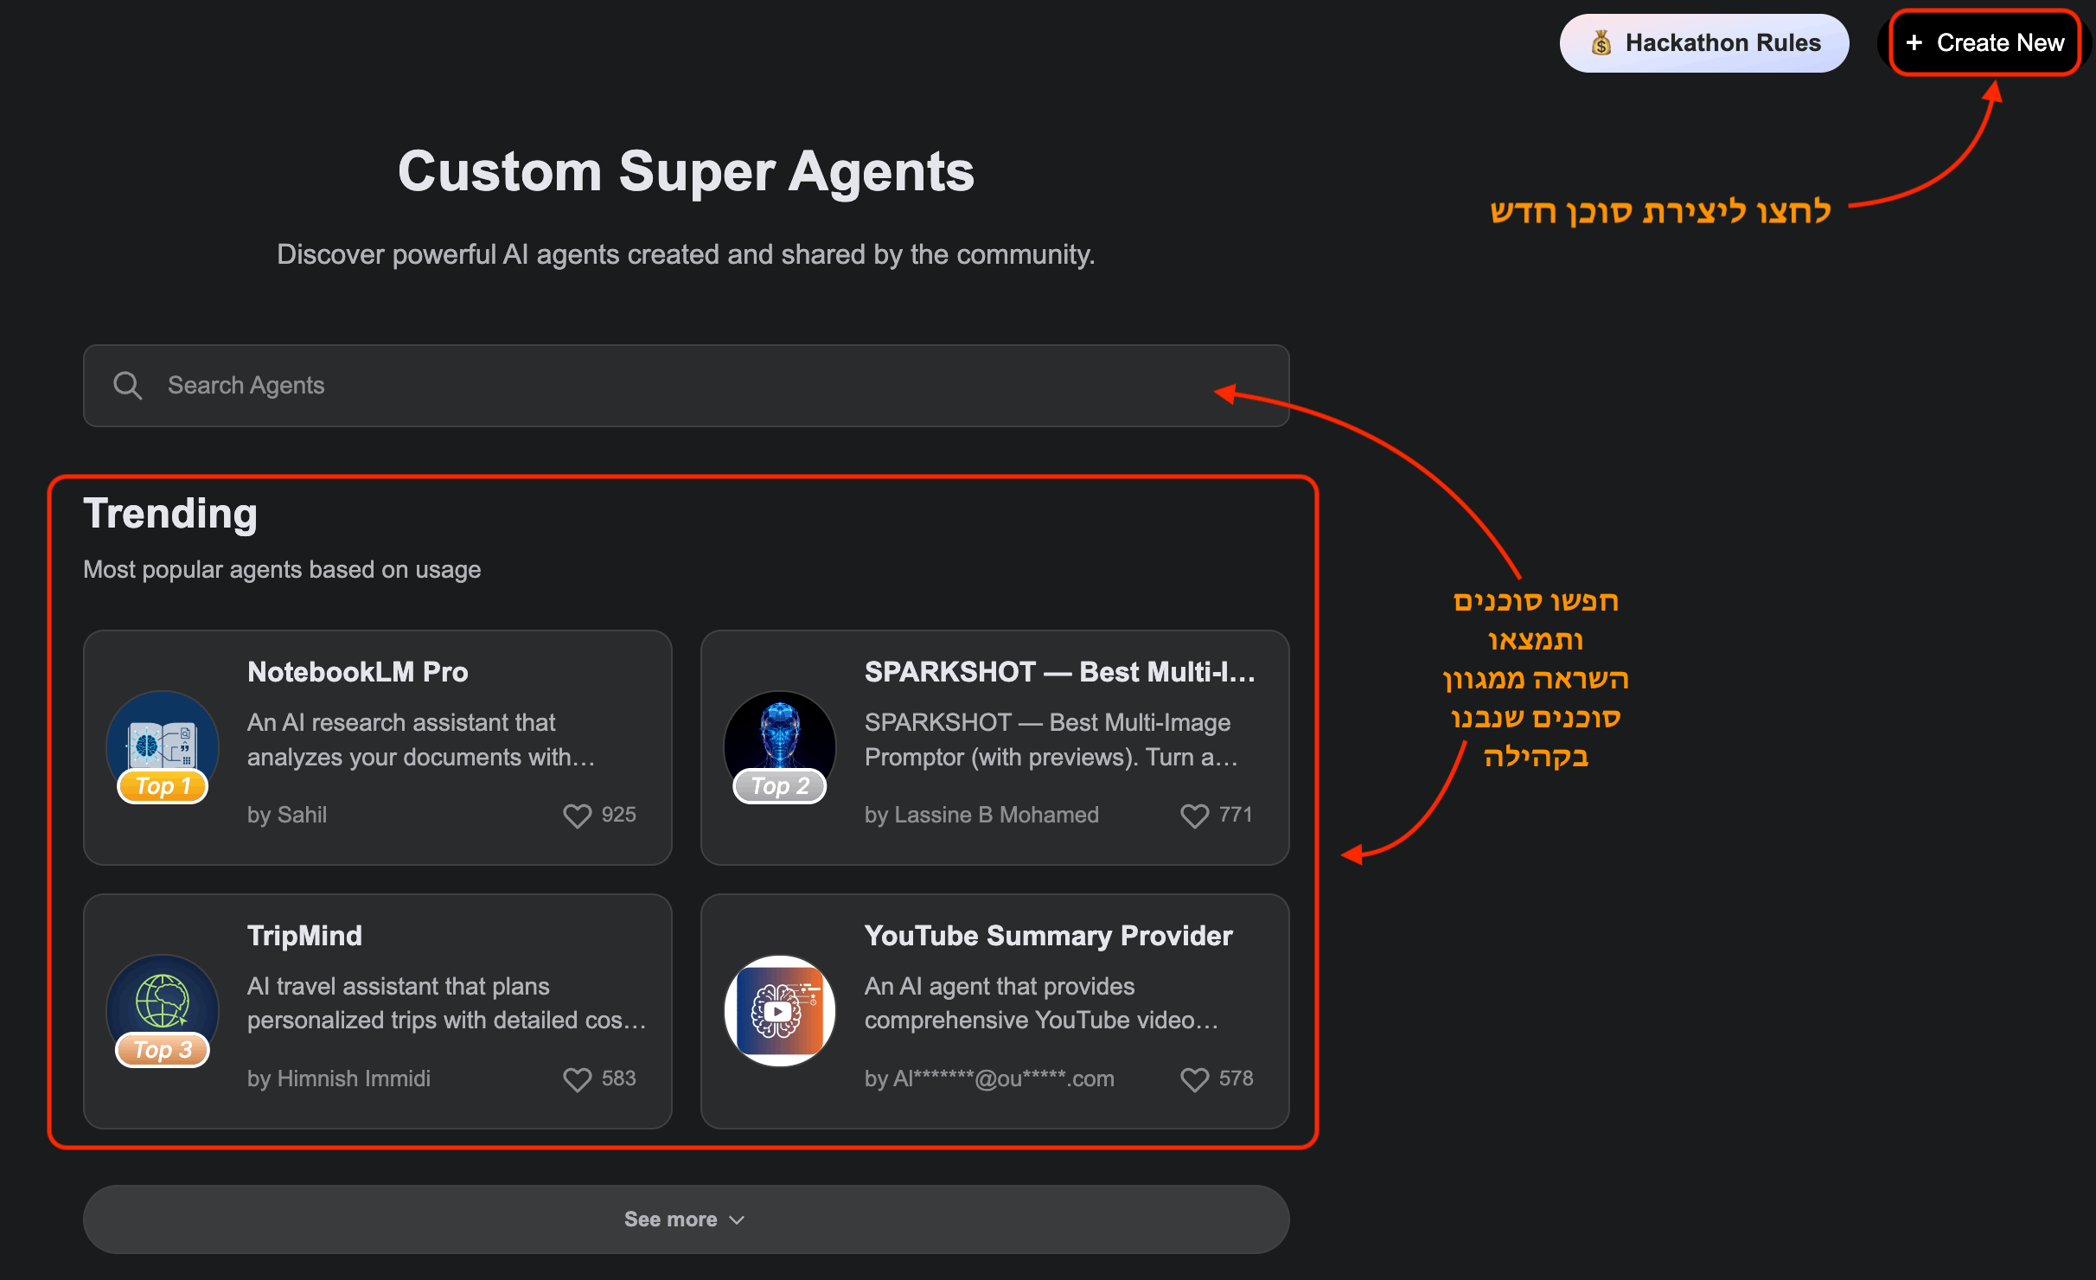
Task: Open the Hackathon Rules button
Action: tap(1703, 43)
